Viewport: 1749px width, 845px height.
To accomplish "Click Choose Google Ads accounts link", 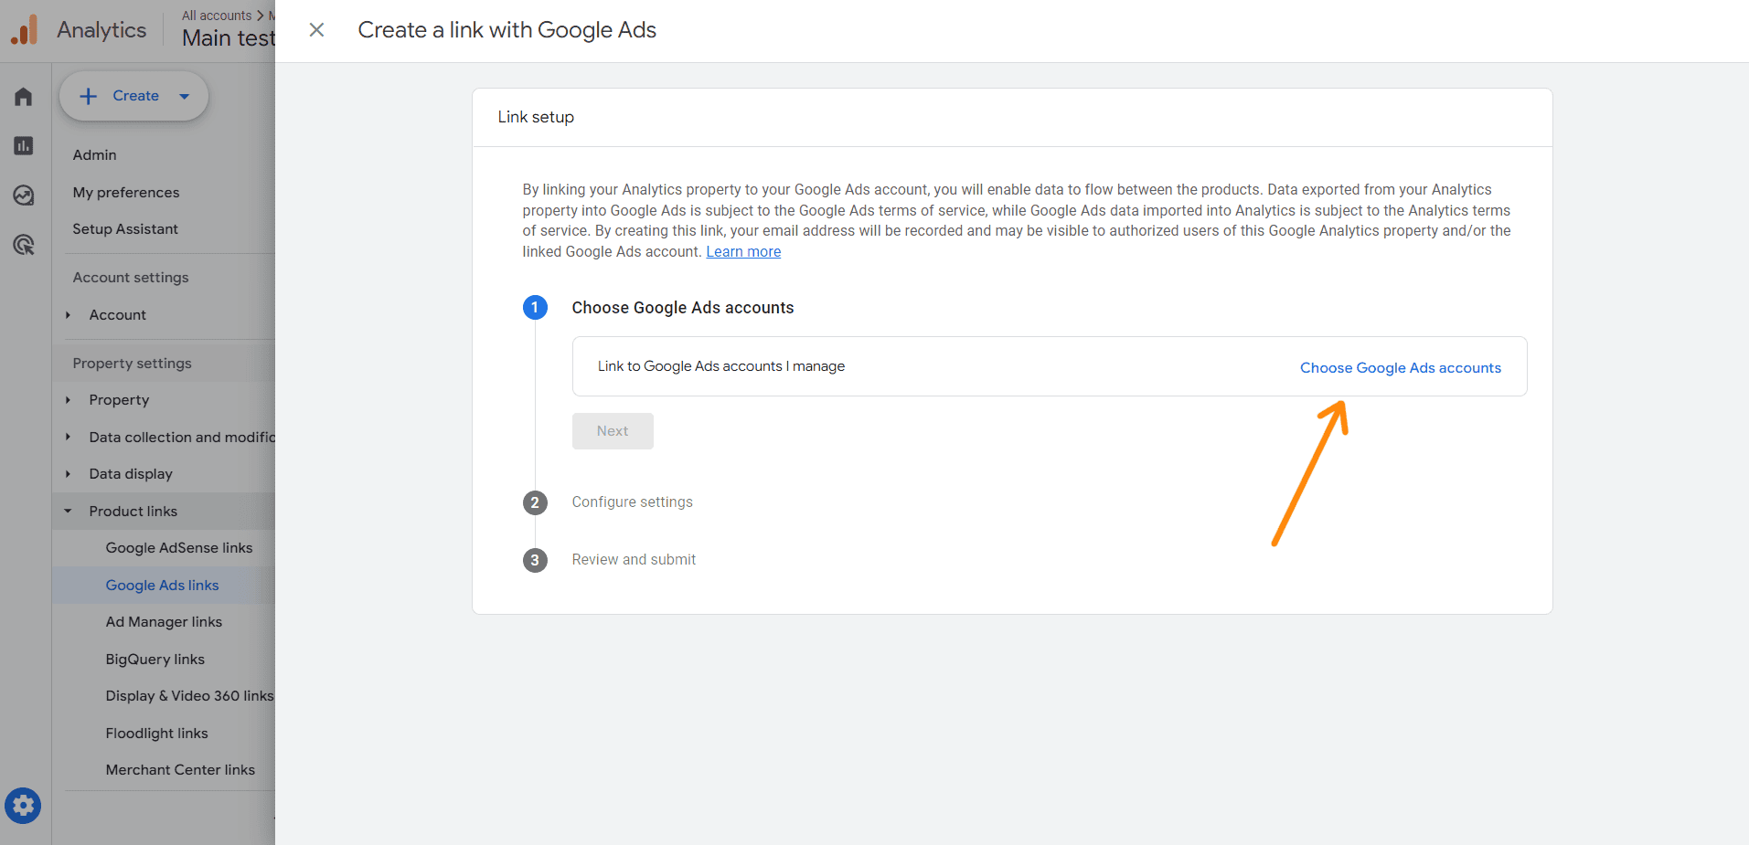I will point(1401,368).
